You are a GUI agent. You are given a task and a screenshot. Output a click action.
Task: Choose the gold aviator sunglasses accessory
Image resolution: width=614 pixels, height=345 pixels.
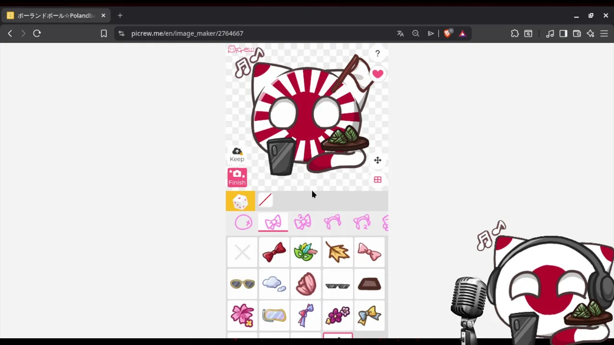[242, 284]
